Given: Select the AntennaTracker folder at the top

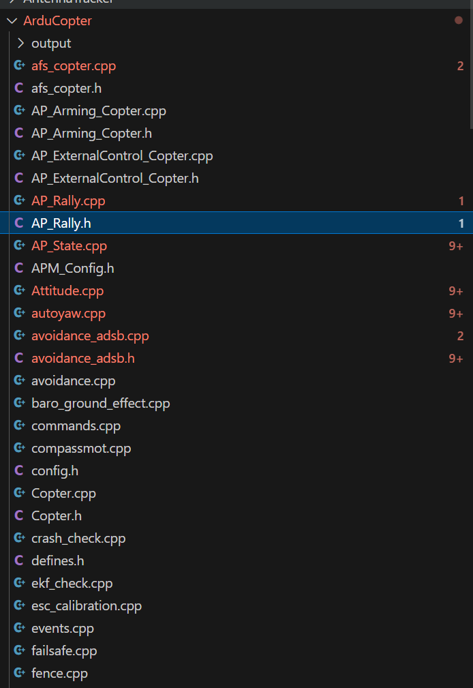Looking at the screenshot, I should pyautogui.click(x=68, y=3).
